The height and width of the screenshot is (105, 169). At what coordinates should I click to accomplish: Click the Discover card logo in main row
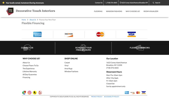tap(69, 34)
